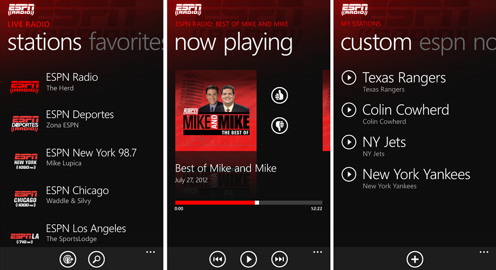Open the ESPN Radio station logo
Image resolution: width=496 pixels, height=270 pixels.
point(25,87)
